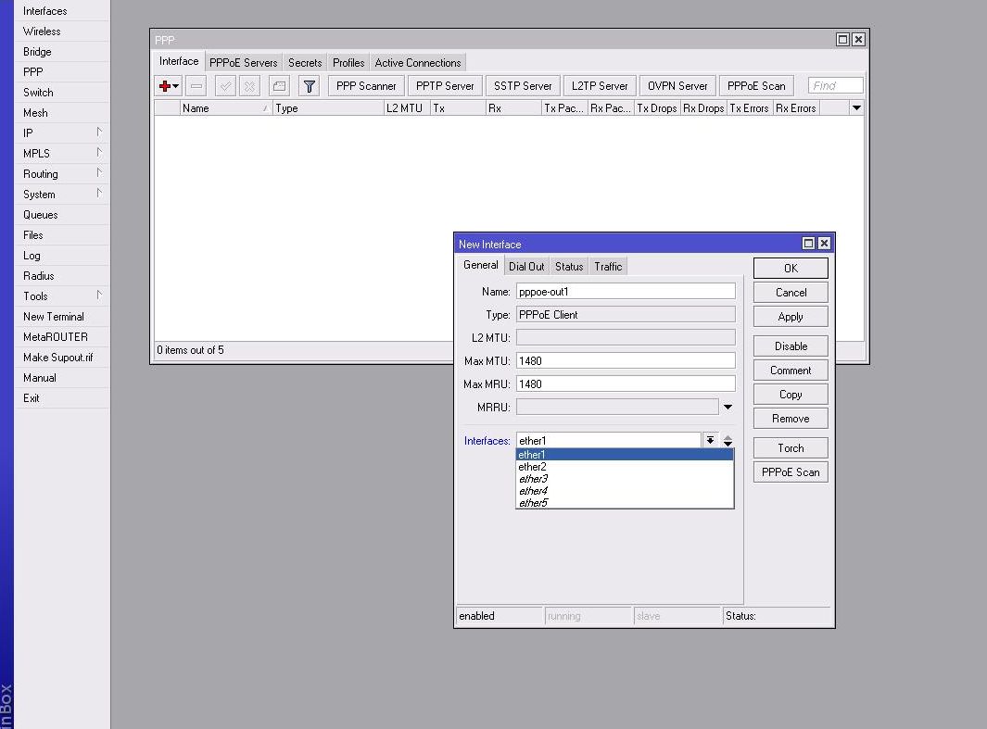Open the Interfaces dropdown arrow button
Screen dimensions: 987x729
point(710,440)
